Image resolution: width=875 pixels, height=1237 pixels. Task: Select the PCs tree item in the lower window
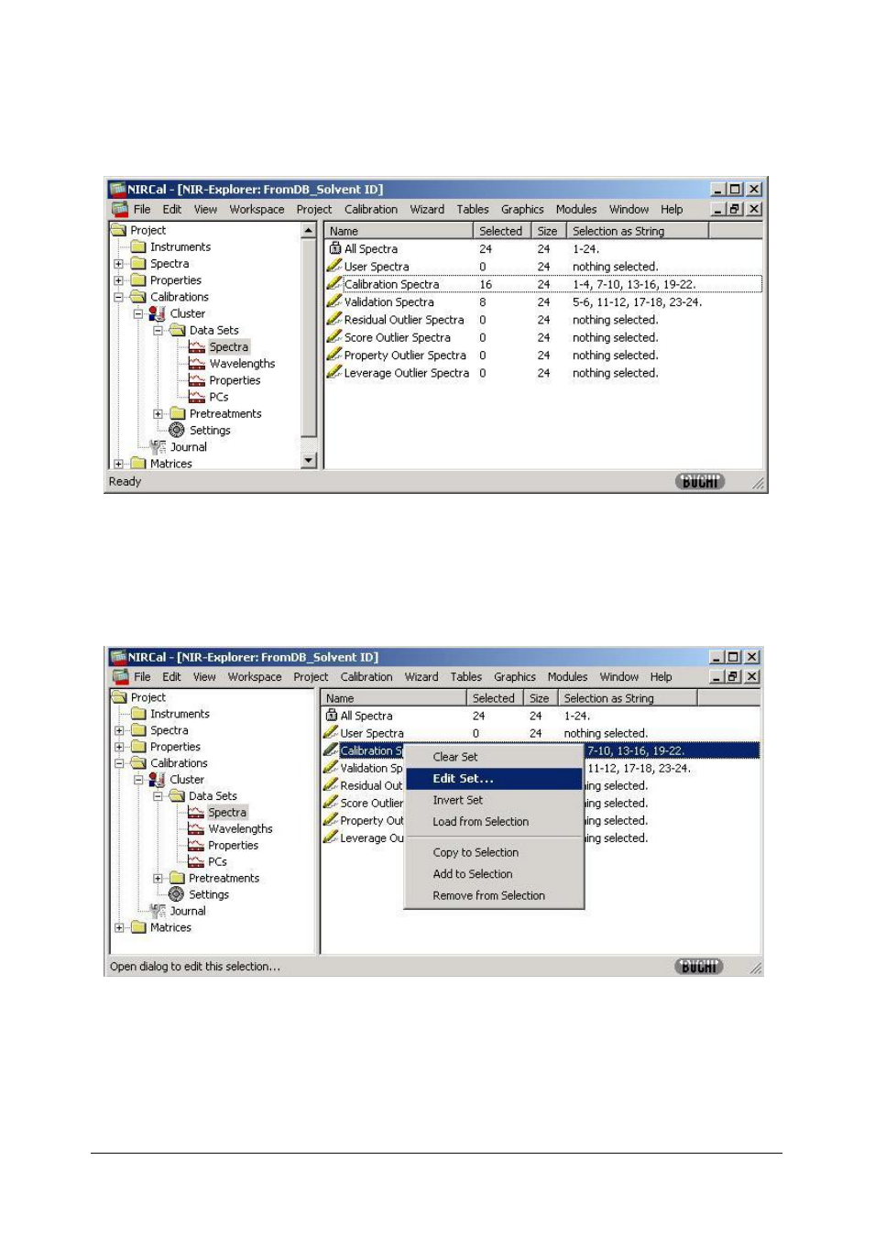coord(217,861)
